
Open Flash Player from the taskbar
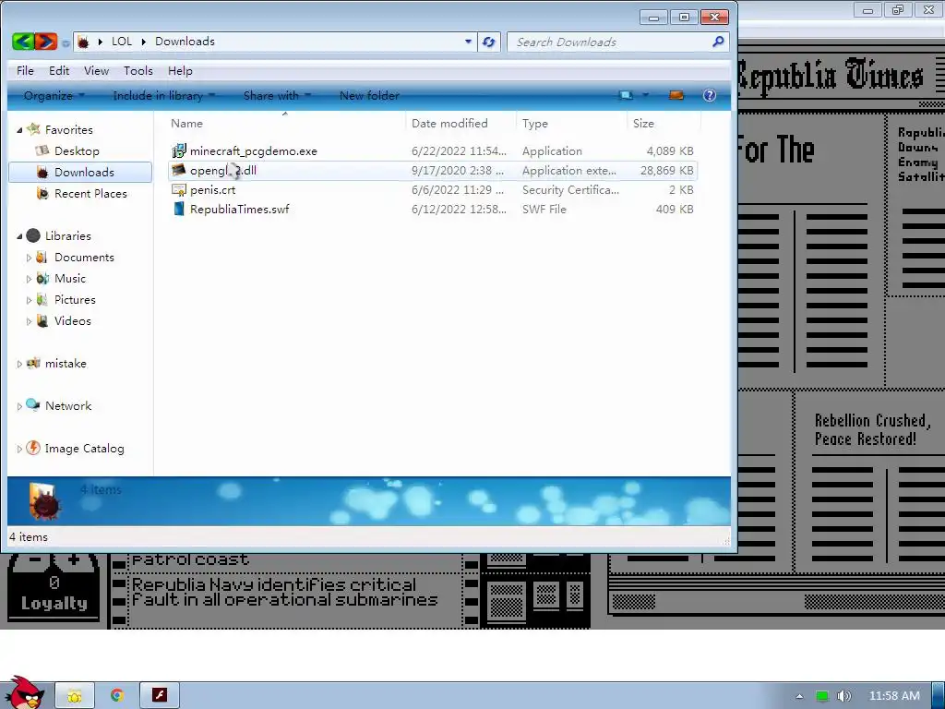click(x=160, y=695)
